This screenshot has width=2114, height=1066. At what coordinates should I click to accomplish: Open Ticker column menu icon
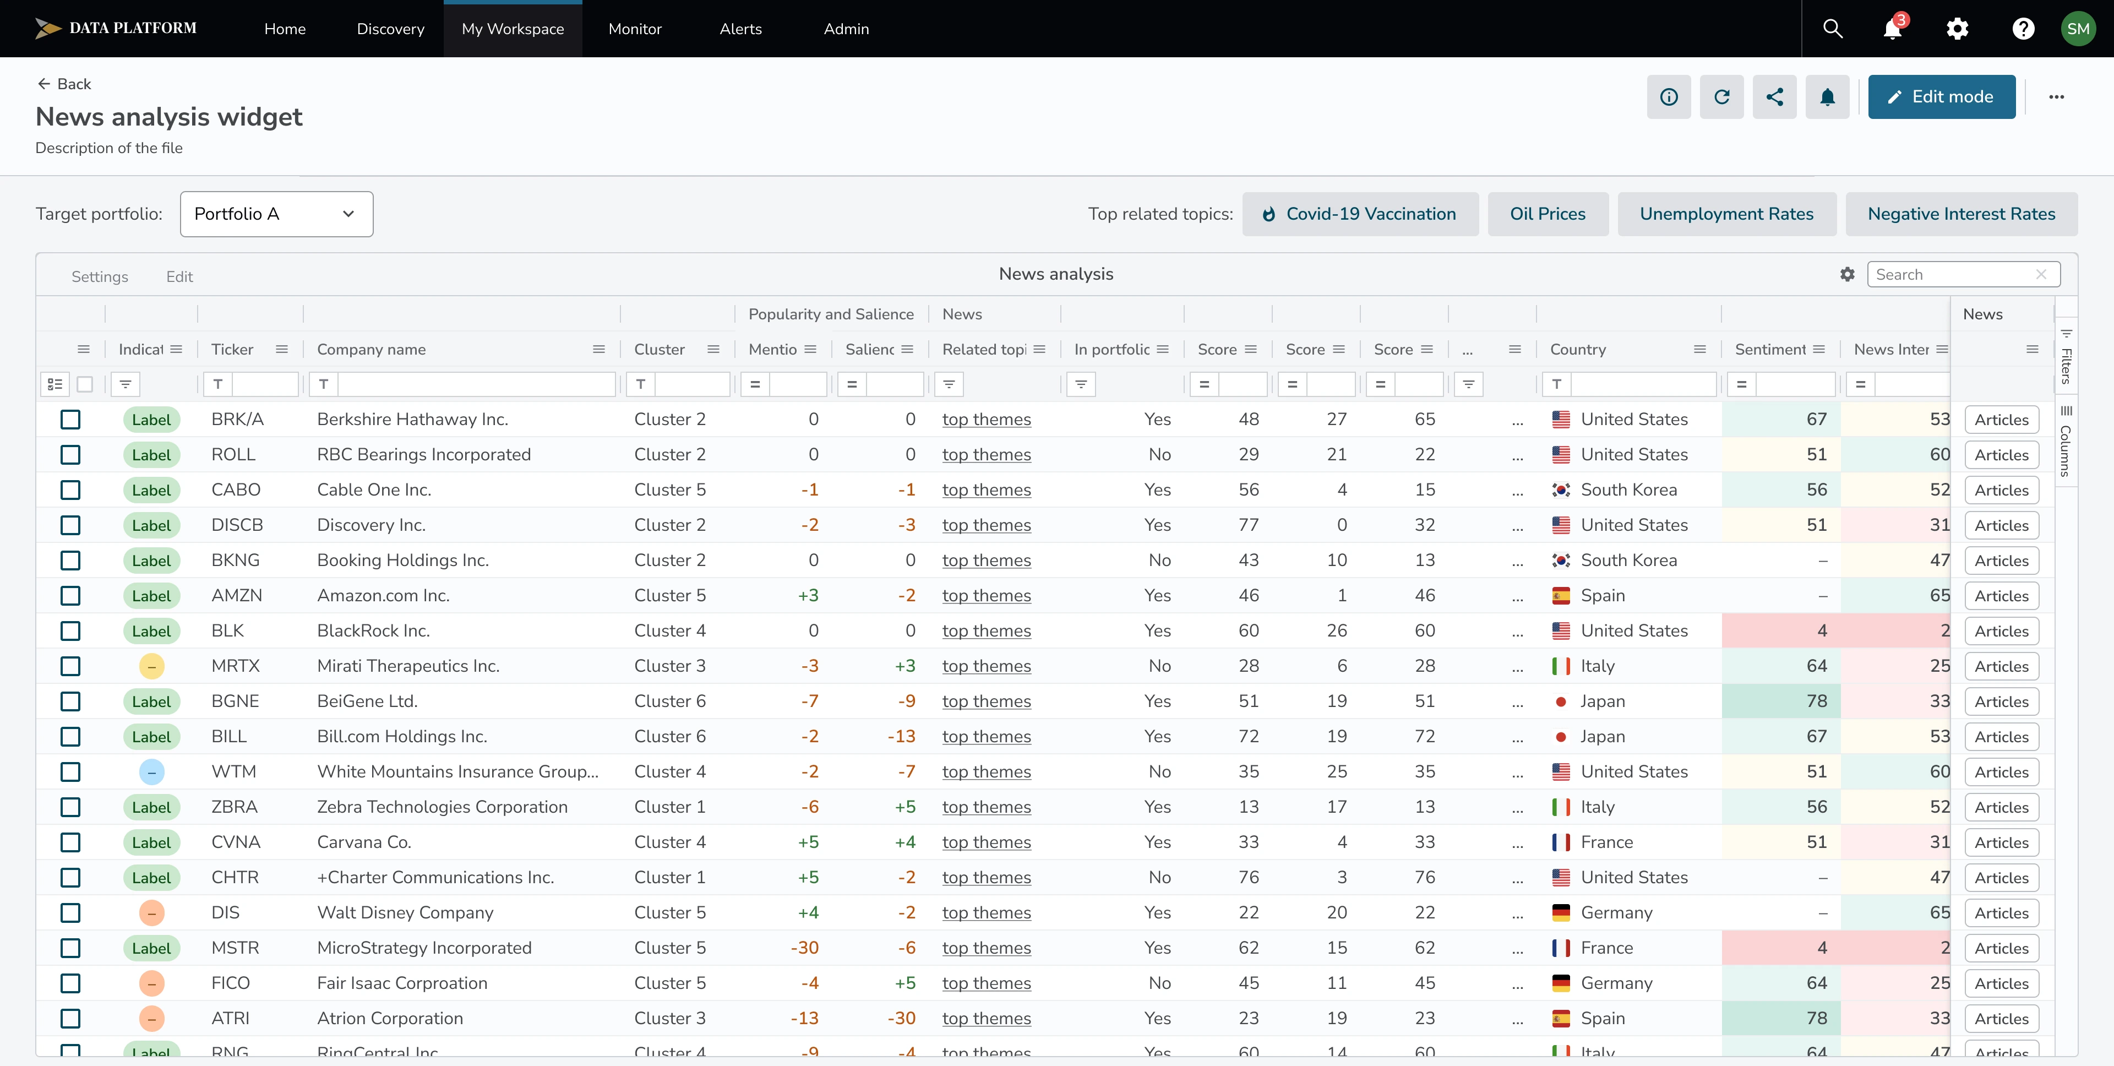click(281, 349)
